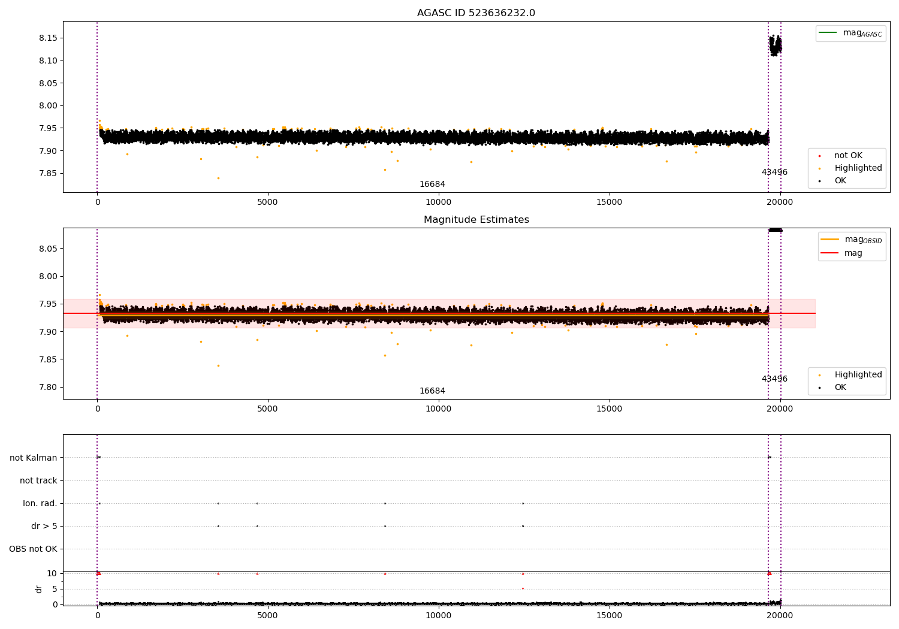The height and width of the screenshot is (629, 899).
Task: Click the 20000 x-tick under the Magnitude Estimates plot
Action: pos(780,409)
